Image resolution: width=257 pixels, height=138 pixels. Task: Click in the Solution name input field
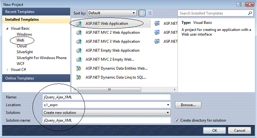107,120
